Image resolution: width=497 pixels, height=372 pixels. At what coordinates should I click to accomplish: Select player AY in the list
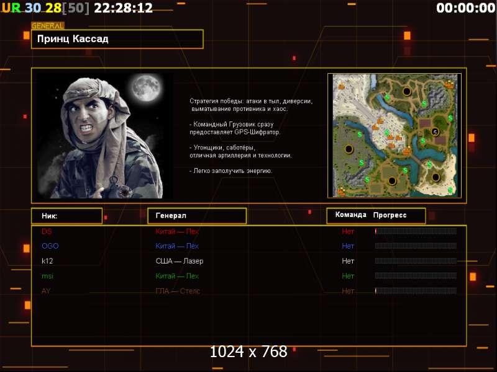pyautogui.click(x=46, y=291)
